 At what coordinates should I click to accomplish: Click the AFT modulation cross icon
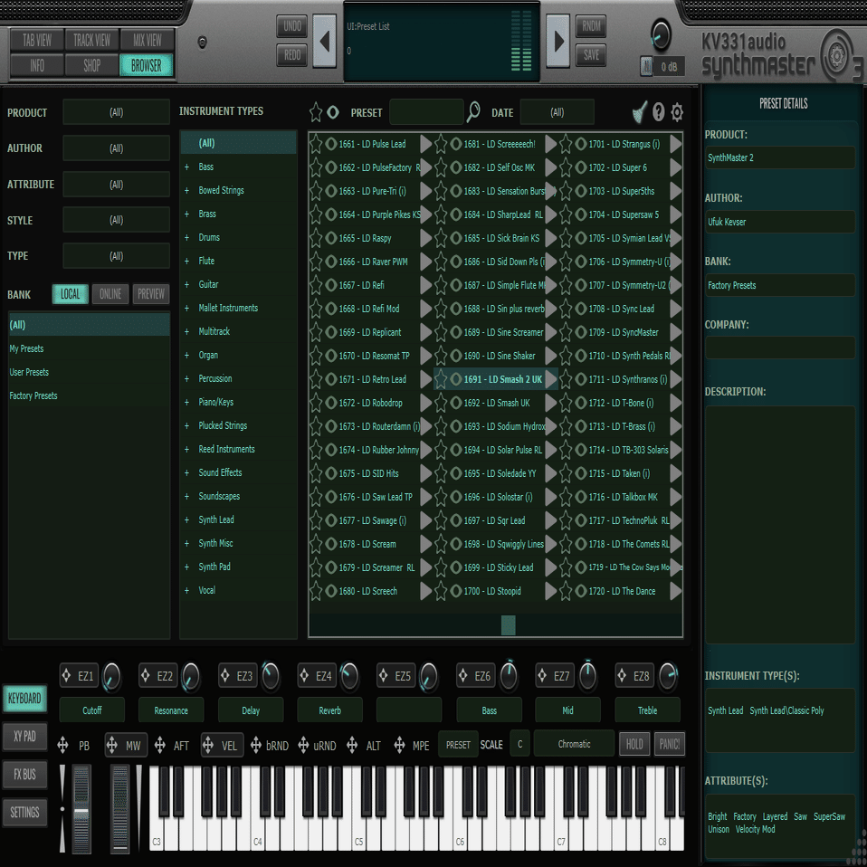pos(160,746)
